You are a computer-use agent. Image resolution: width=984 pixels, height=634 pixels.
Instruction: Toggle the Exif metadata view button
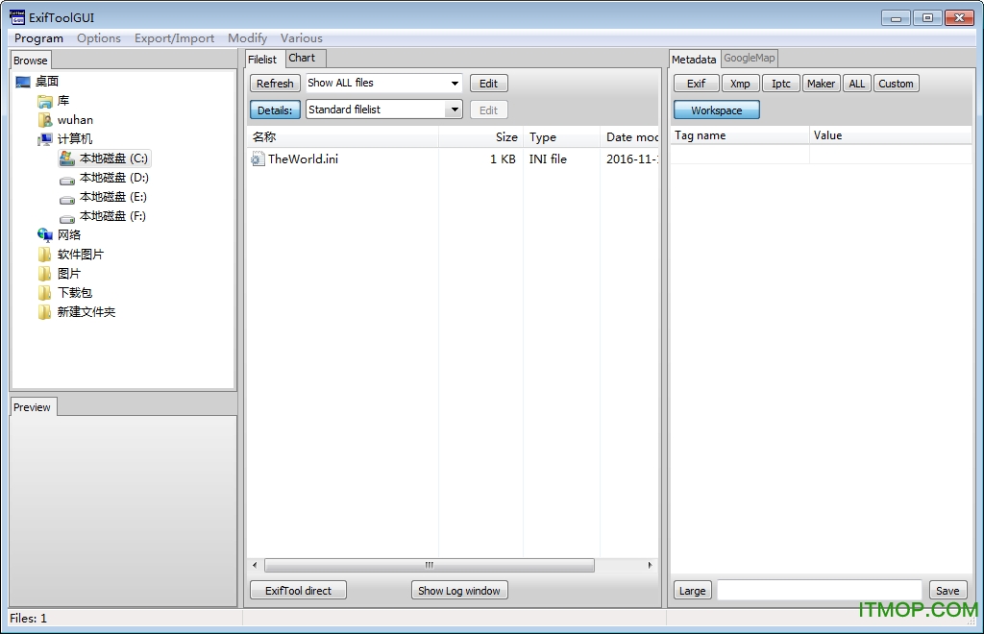click(696, 84)
